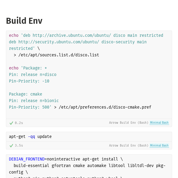Click the Pin-Priority: -10 line

click(x=29, y=81)
